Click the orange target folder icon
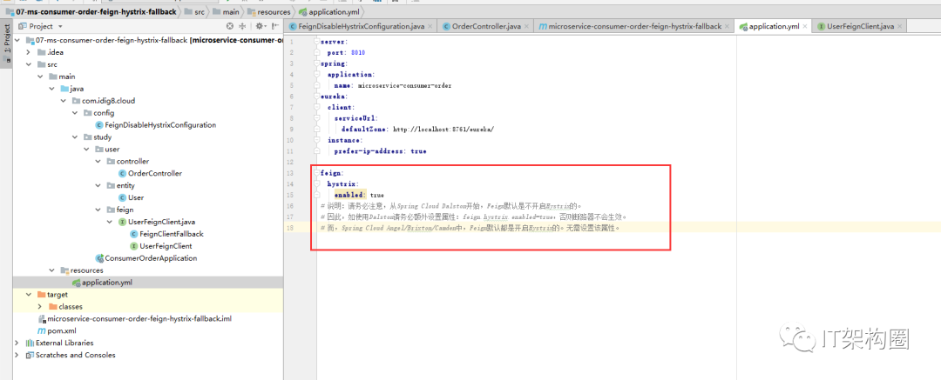Image resolution: width=941 pixels, height=380 pixels. (41, 294)
